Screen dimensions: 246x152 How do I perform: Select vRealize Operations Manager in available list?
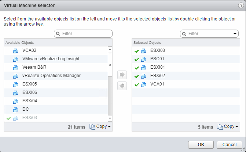click(51, 76)
